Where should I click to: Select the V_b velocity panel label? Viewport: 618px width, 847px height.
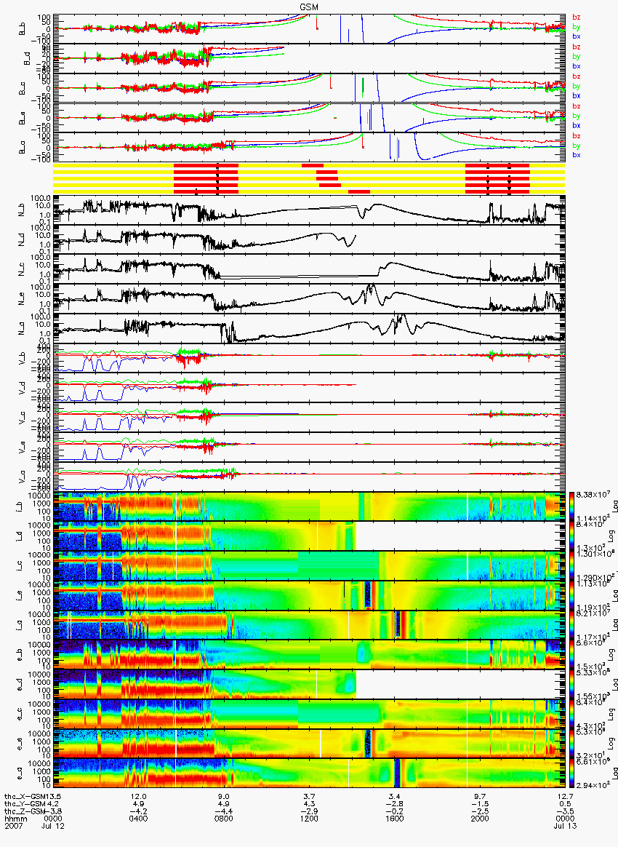(x=22, y=358)
